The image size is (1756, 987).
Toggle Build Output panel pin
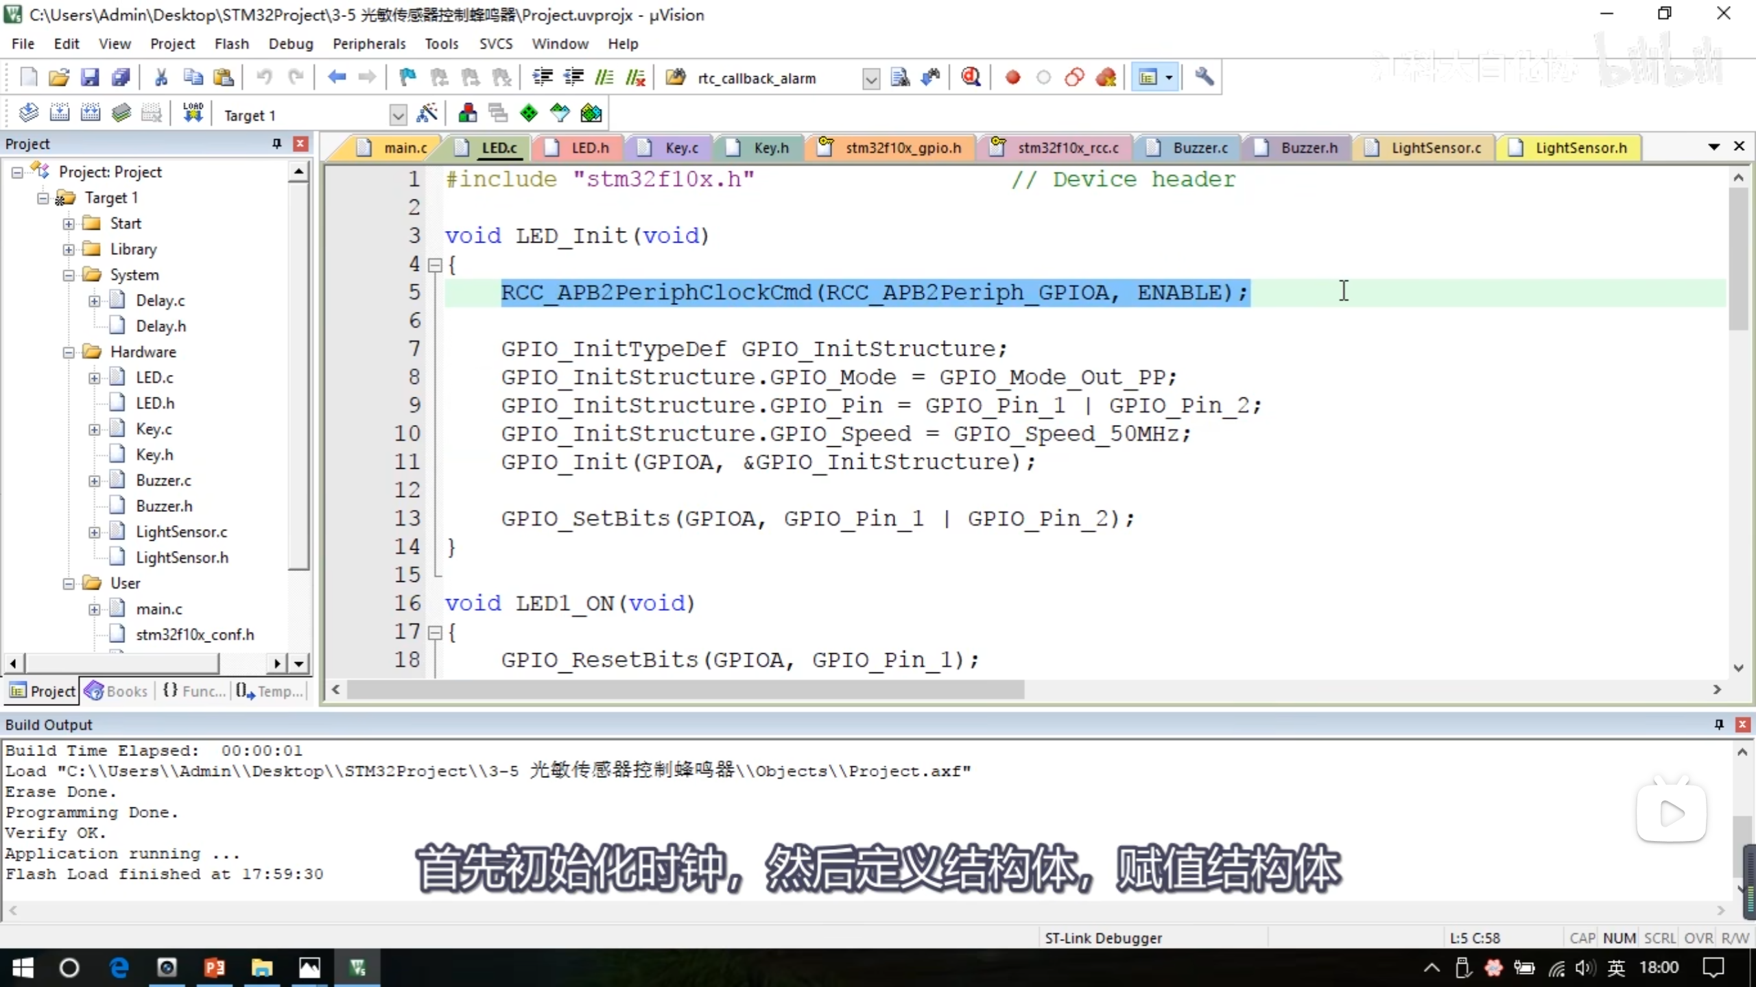(1719, 724)
